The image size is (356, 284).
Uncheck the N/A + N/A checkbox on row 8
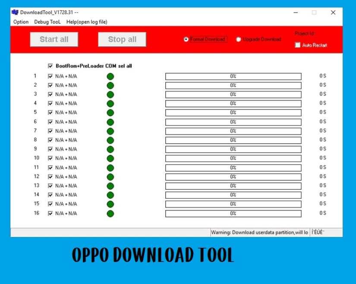(x=50, y=140)
